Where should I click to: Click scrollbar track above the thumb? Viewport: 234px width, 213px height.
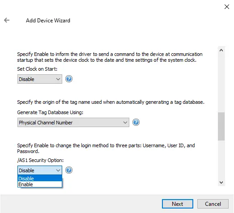tap(221, 83)
